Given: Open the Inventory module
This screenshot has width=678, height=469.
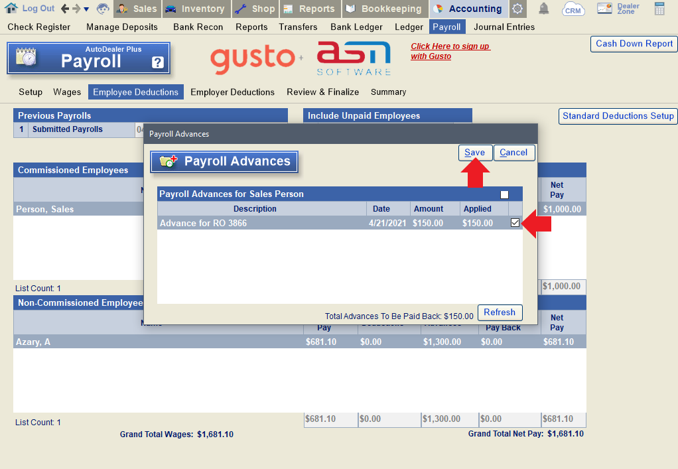Looking at the screenshot, I should coord(196,9).
